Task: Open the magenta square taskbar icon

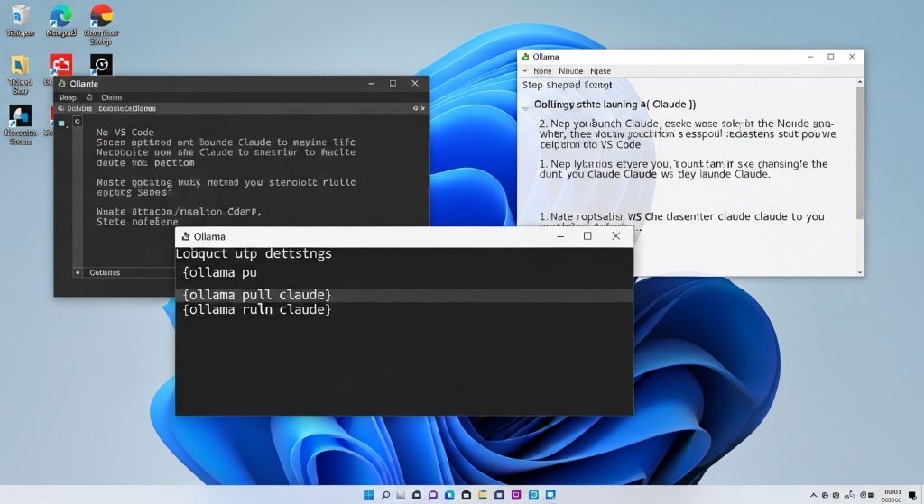Action: coord(516,495)
